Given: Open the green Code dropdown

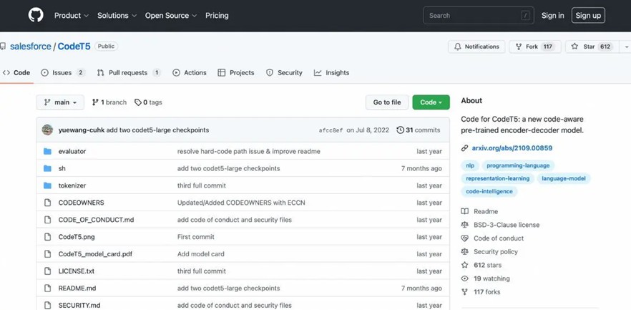Looking at the screenshot, I should [x=431, y=102].
